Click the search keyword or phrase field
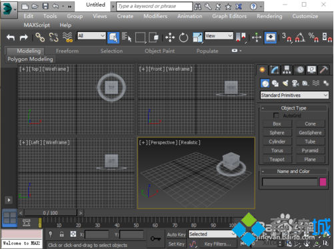This screenshot has width=334, height=249. coord(155,6)
